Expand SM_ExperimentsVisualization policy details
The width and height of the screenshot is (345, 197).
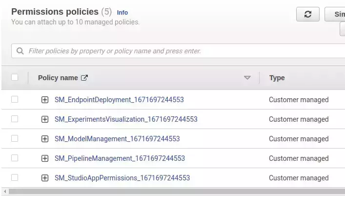[45, 119]
